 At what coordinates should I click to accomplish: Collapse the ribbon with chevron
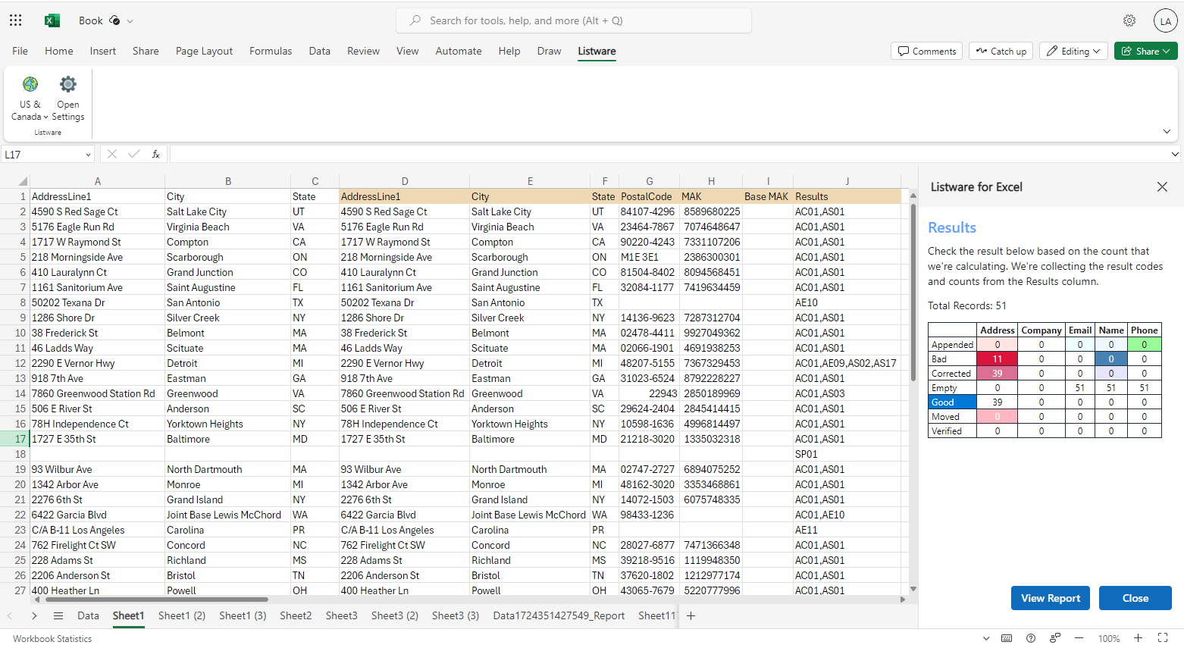coord(1167,131)
